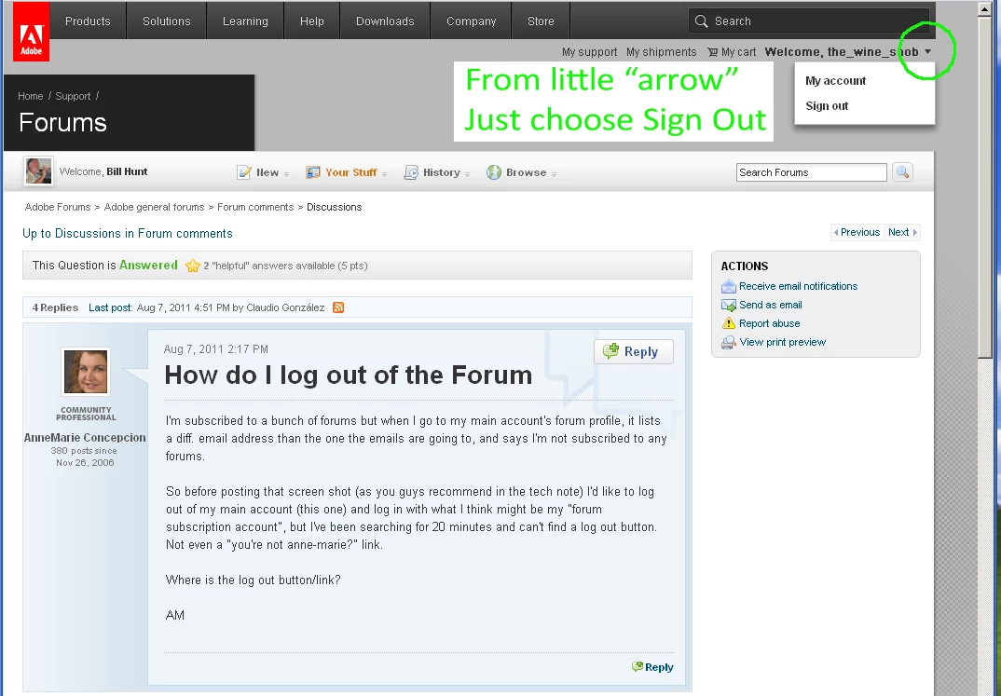The image size is (1001, 696).
Task: Click the Adobe general forums breadcrumb
Action: [x=154, y=208]
